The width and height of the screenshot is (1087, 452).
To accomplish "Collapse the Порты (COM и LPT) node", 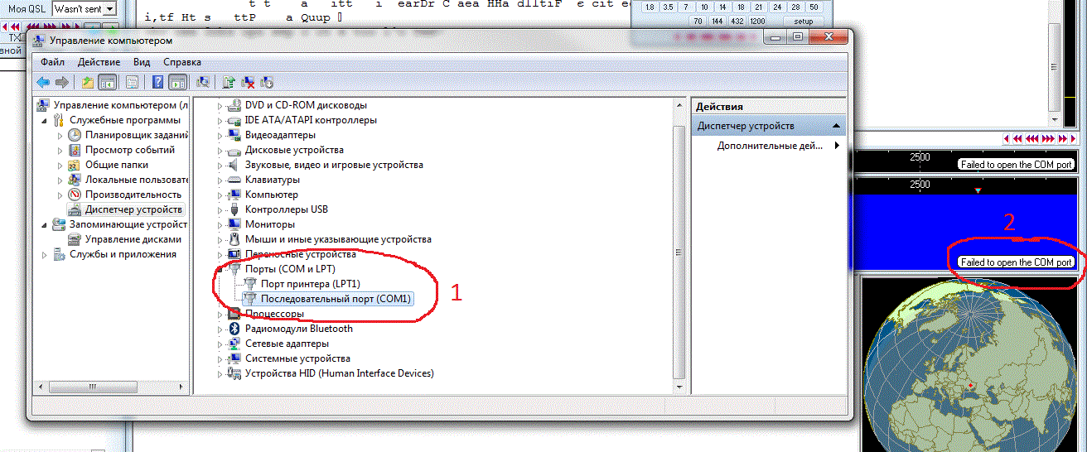I will [x=220, y=269].
